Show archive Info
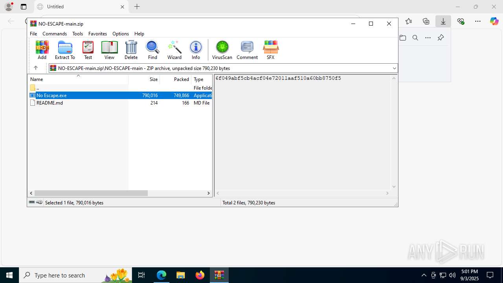 [x=196, y=50]
